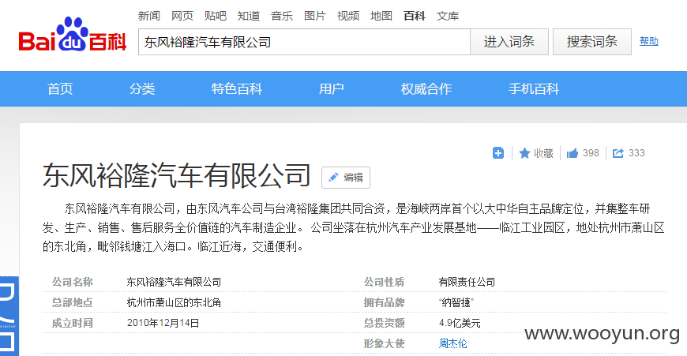Click the 收藏 star favorite icon
The height and width of the screenshot is (356, 687).
(x=524, y=153)
